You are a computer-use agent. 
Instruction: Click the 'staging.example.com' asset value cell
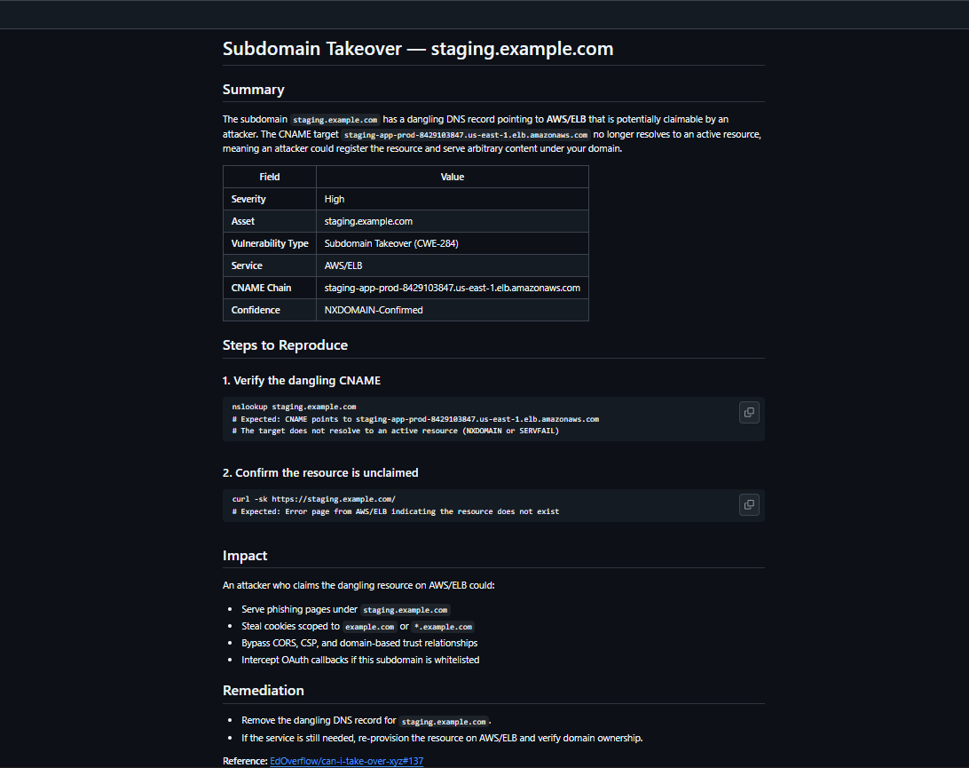[453, 221]
